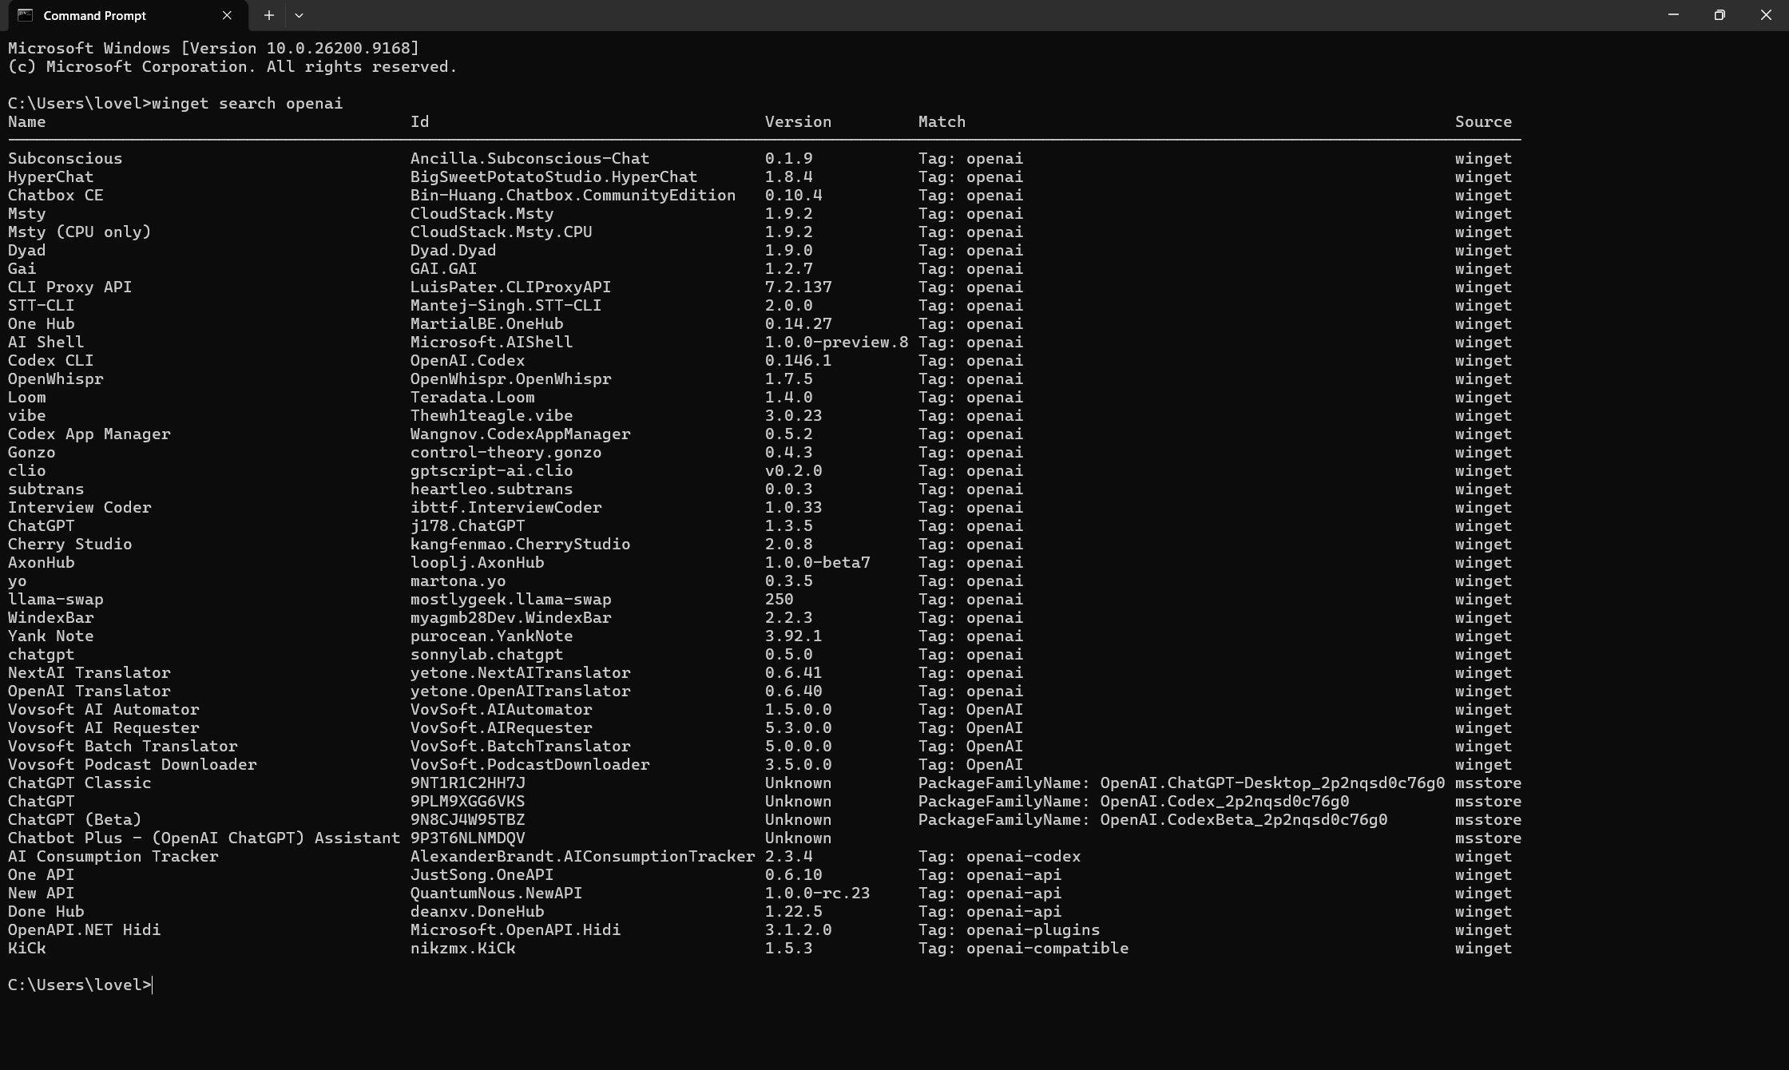Image resolution: width=1789 pixels, height=1070 pixels.
Task: Click 'Bin-Huang.Chatbox.CommunityEdition' id
Action: [x=573, y=195]
